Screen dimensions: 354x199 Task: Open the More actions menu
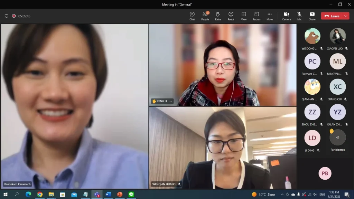click(x=270, y=16)
